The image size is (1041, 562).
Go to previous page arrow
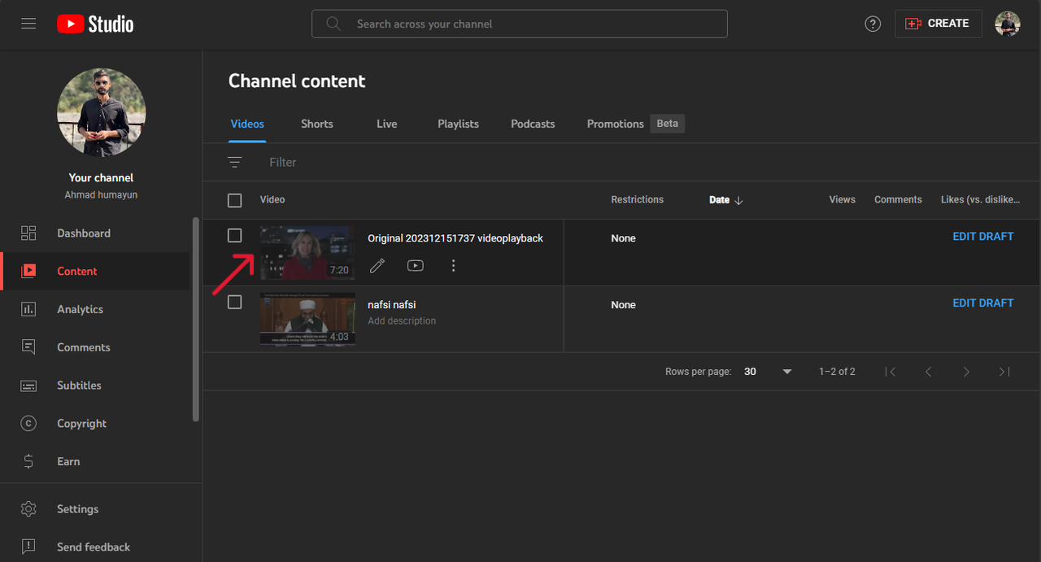click(928, 372)
